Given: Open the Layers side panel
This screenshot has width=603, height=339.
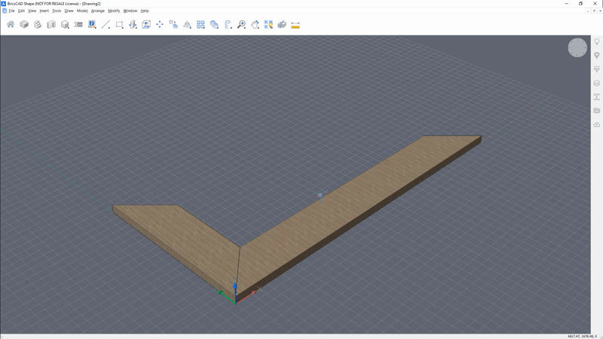Looking at the screenshot, I should 597,83.
